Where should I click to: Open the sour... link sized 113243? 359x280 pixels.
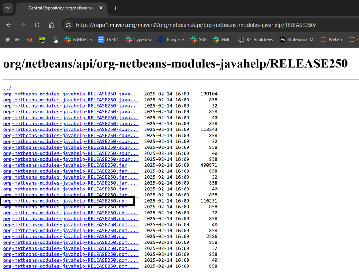(x=71, y=129)
